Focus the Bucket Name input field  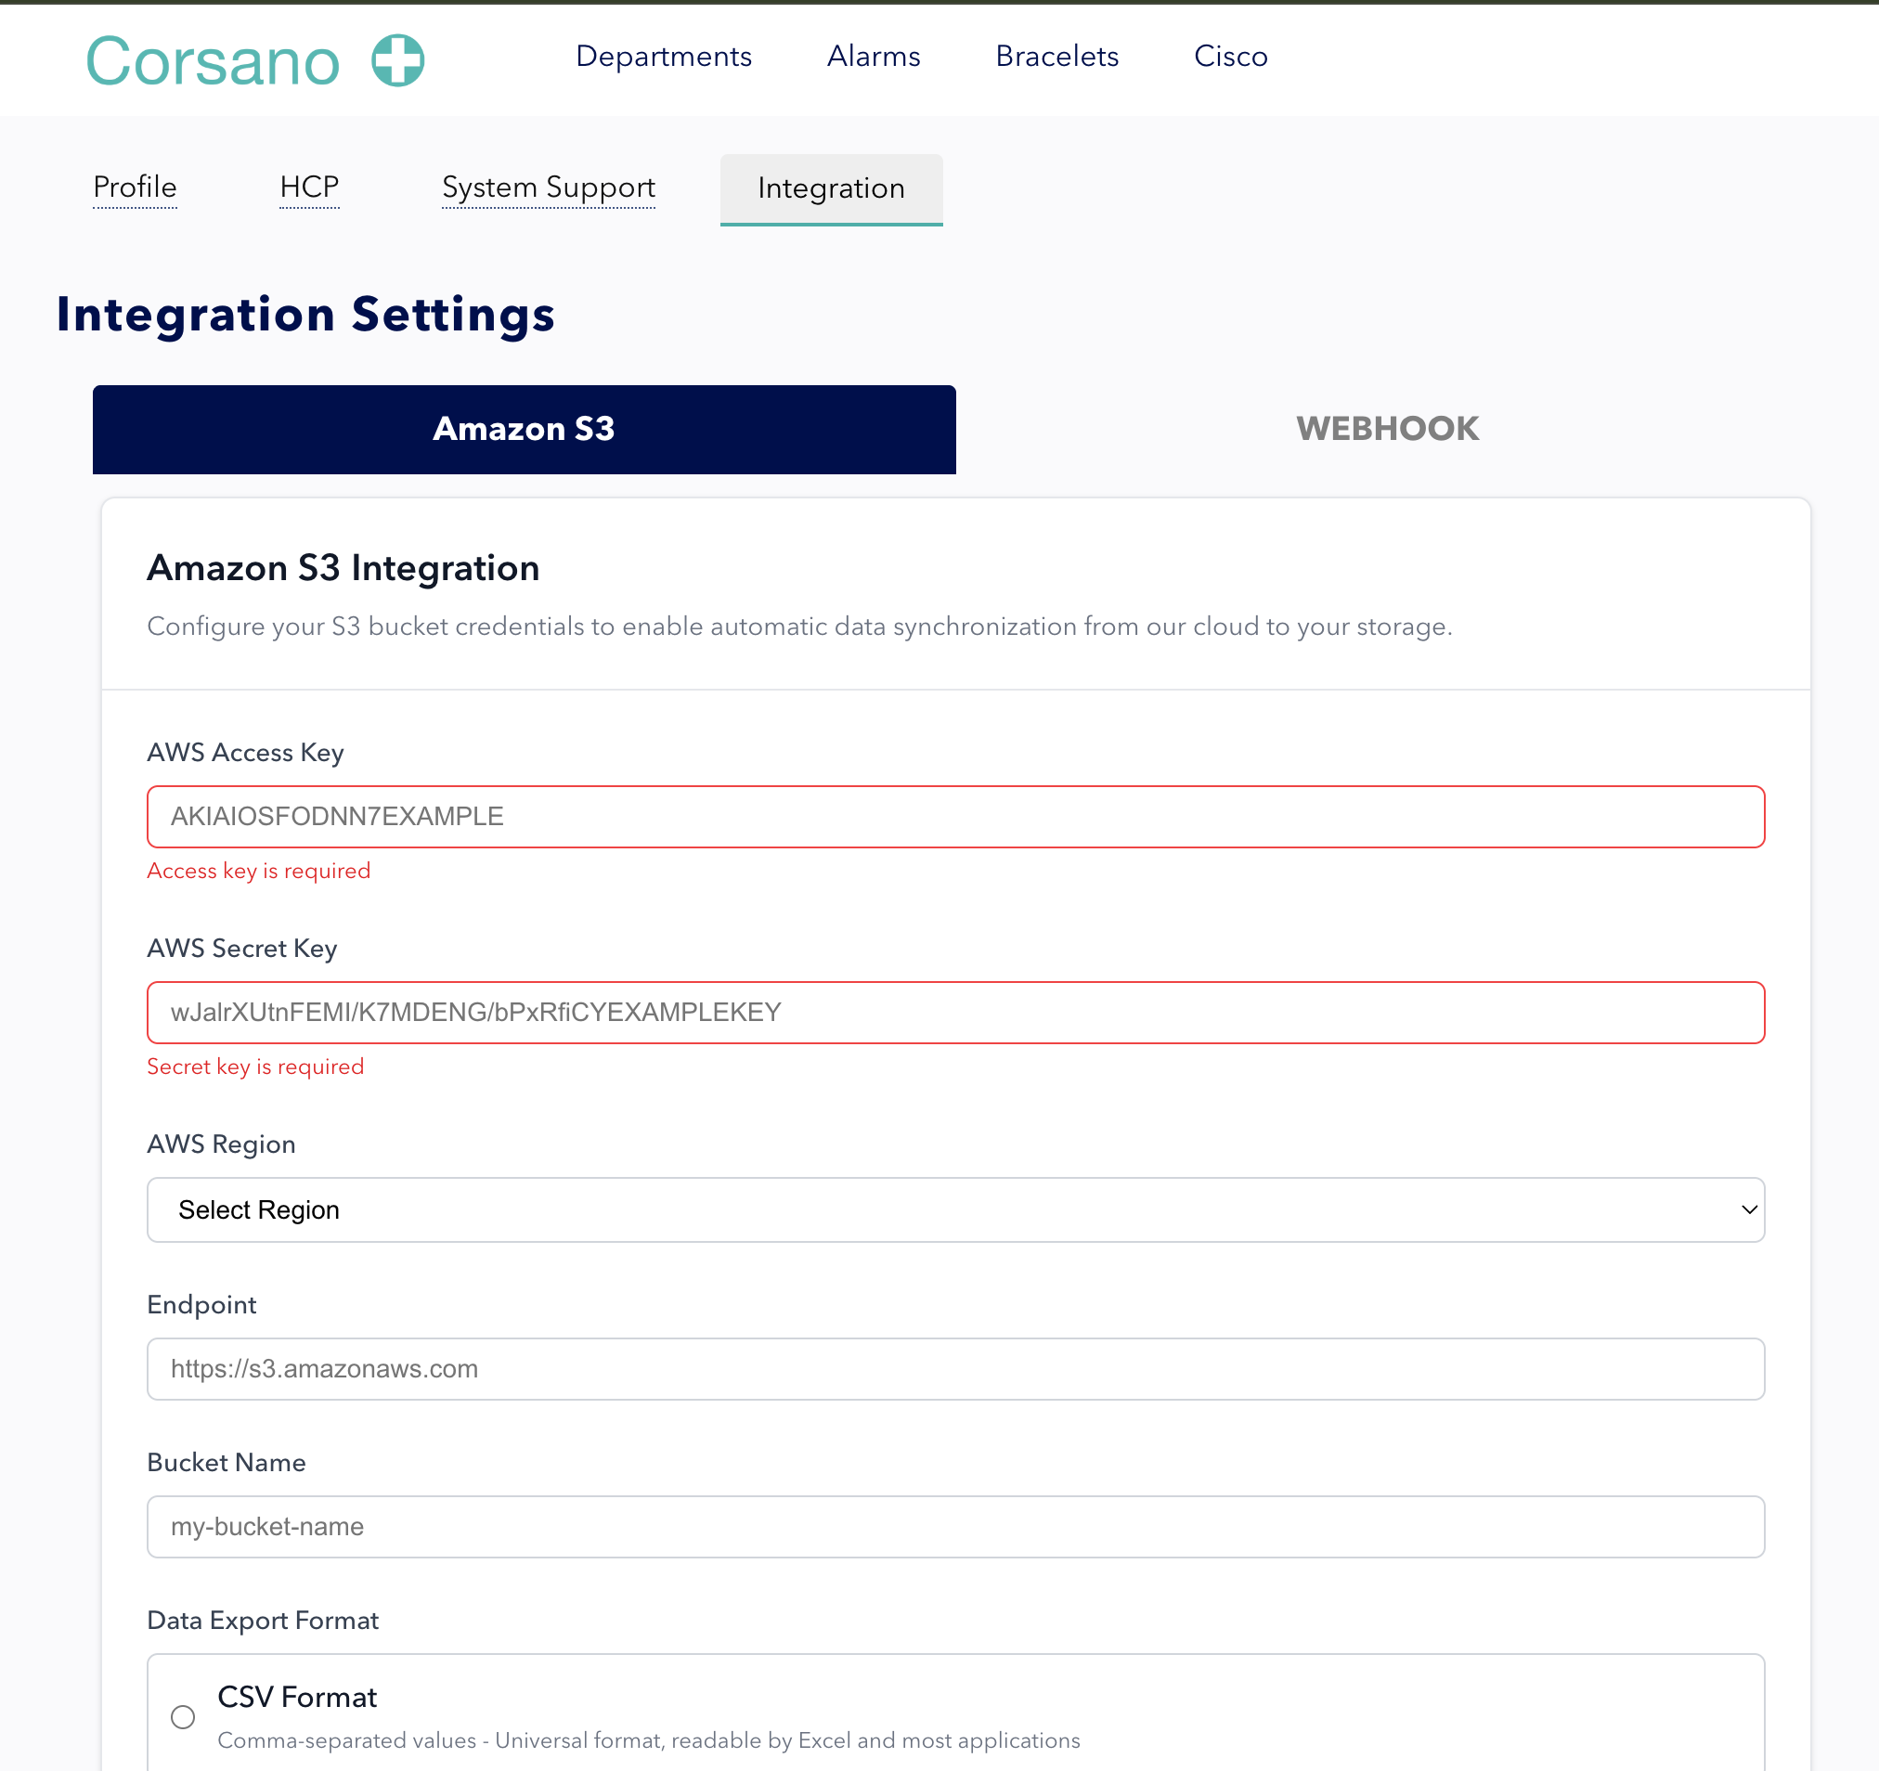click(x=954, y=1526)
